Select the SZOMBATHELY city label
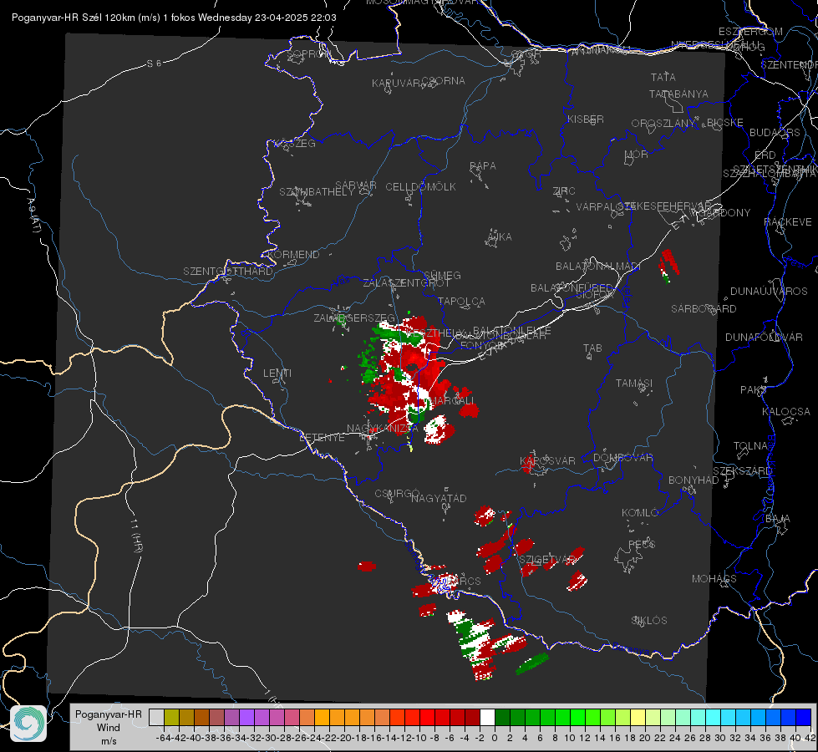 click(x=317, y=192)
